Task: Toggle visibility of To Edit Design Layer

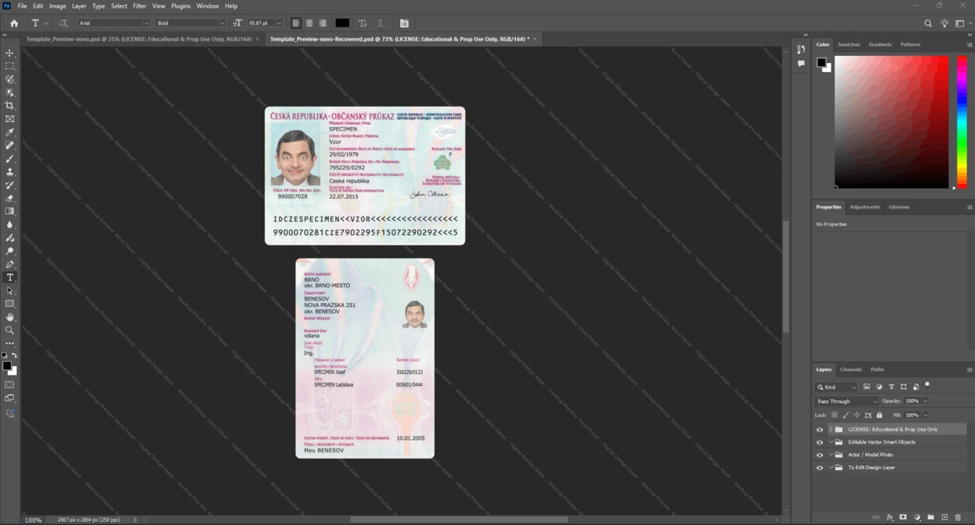Action: (x=820, y=468)
